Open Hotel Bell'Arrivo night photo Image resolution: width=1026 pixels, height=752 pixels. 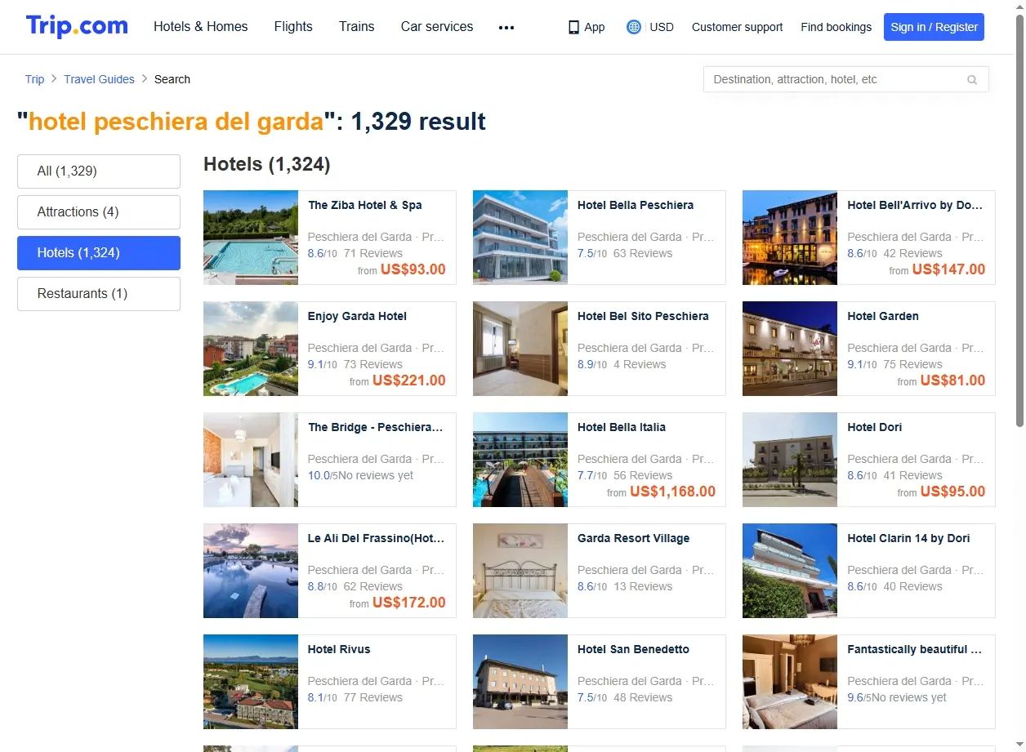point(790,238)
